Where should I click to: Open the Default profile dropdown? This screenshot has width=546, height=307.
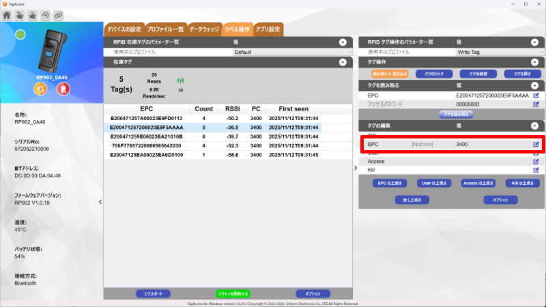point(292,52)
